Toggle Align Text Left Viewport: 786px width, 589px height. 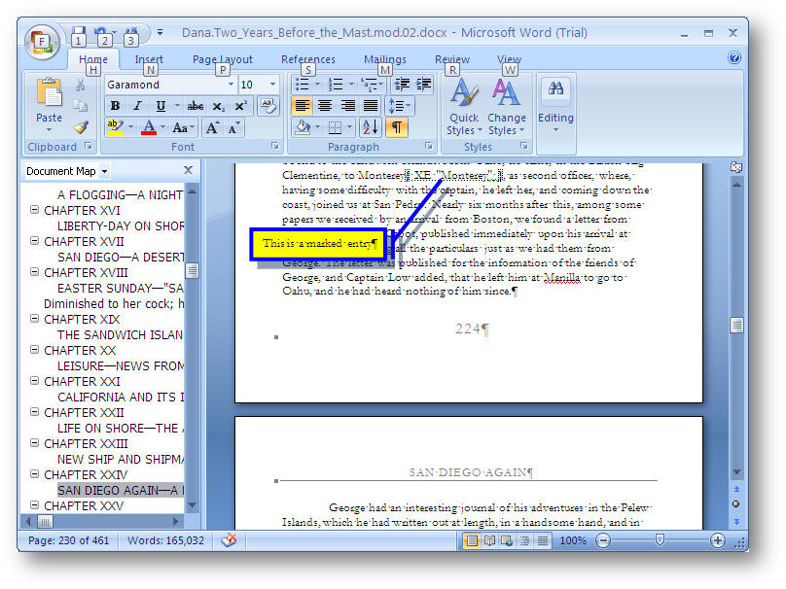coord(302,106)
